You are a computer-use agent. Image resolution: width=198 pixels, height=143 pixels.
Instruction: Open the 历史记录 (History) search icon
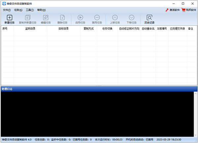click(149, 18)
